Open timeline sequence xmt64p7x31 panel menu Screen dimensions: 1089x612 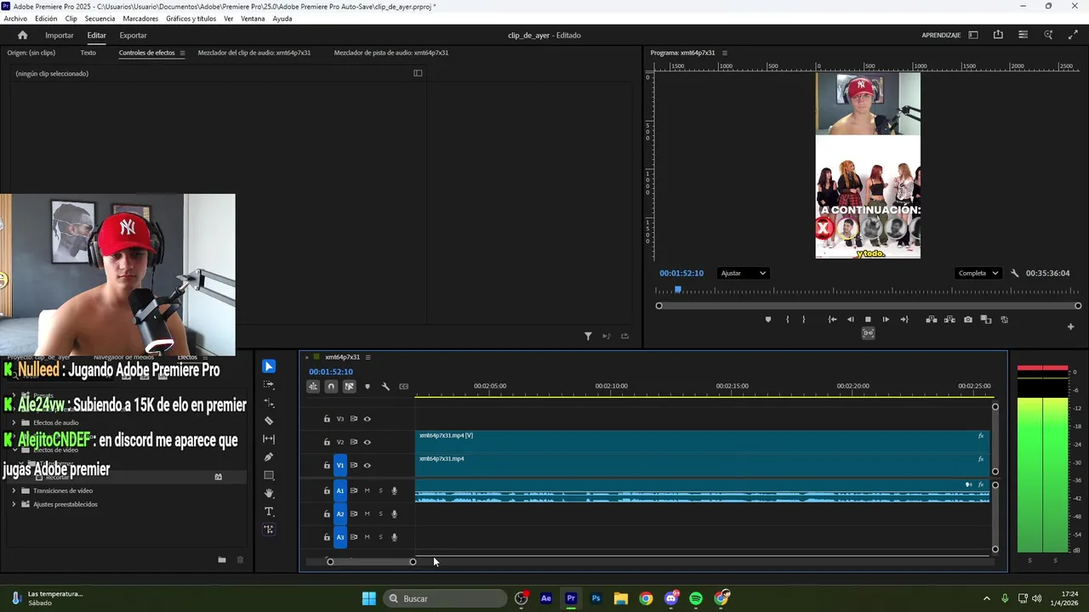(x=368, y=357)
